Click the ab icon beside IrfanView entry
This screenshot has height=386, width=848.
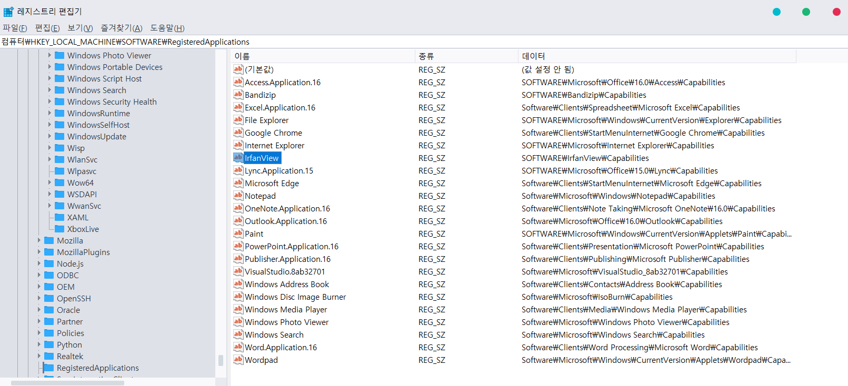tap(238, 158)
